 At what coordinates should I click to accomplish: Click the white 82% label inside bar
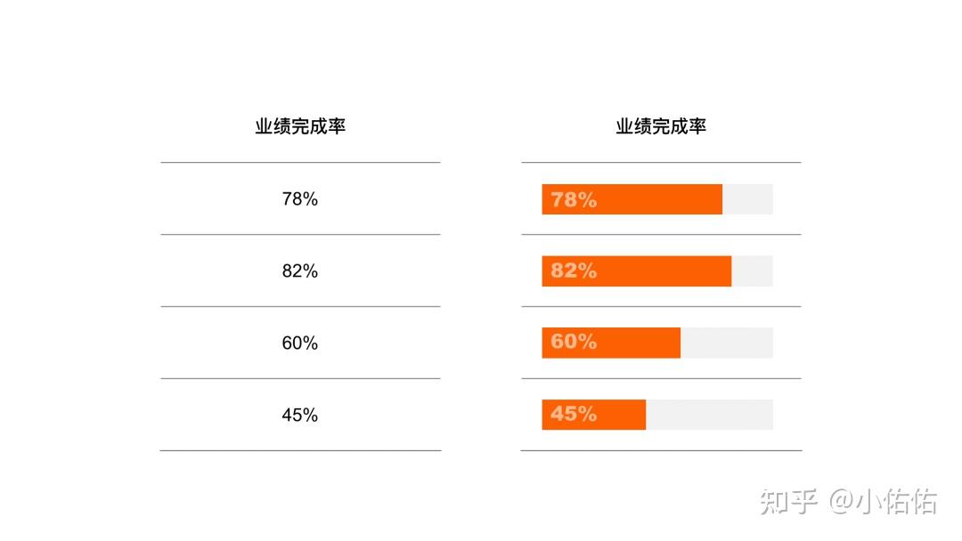tap(574, 270)
